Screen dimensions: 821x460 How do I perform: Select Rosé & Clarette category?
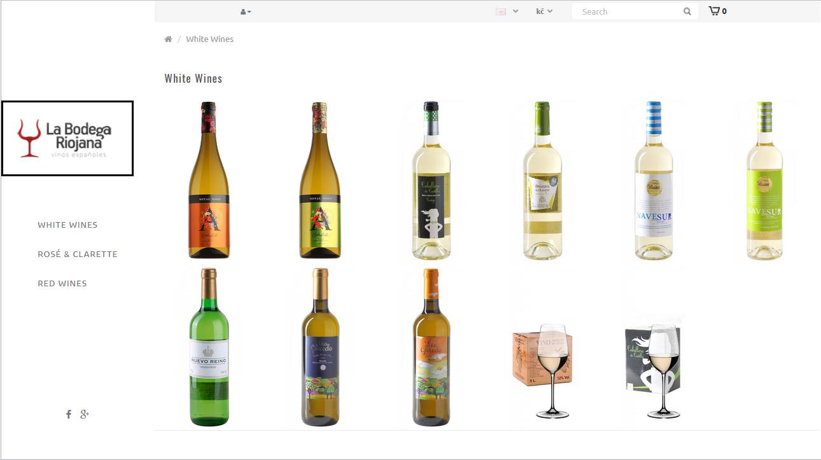click(78, 254)
